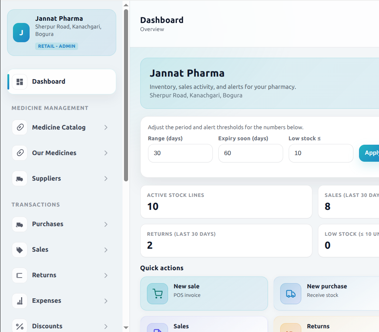This screenshot has height=332, width=379.
Task: Expand Purchases submenu chevron
Action: pyautogui.click(x=106, y=224)
